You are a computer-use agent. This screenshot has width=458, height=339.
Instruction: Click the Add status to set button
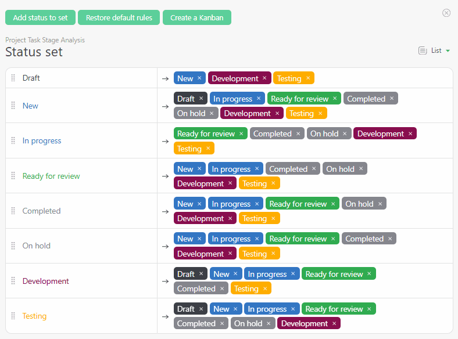(x=40, y=17)
